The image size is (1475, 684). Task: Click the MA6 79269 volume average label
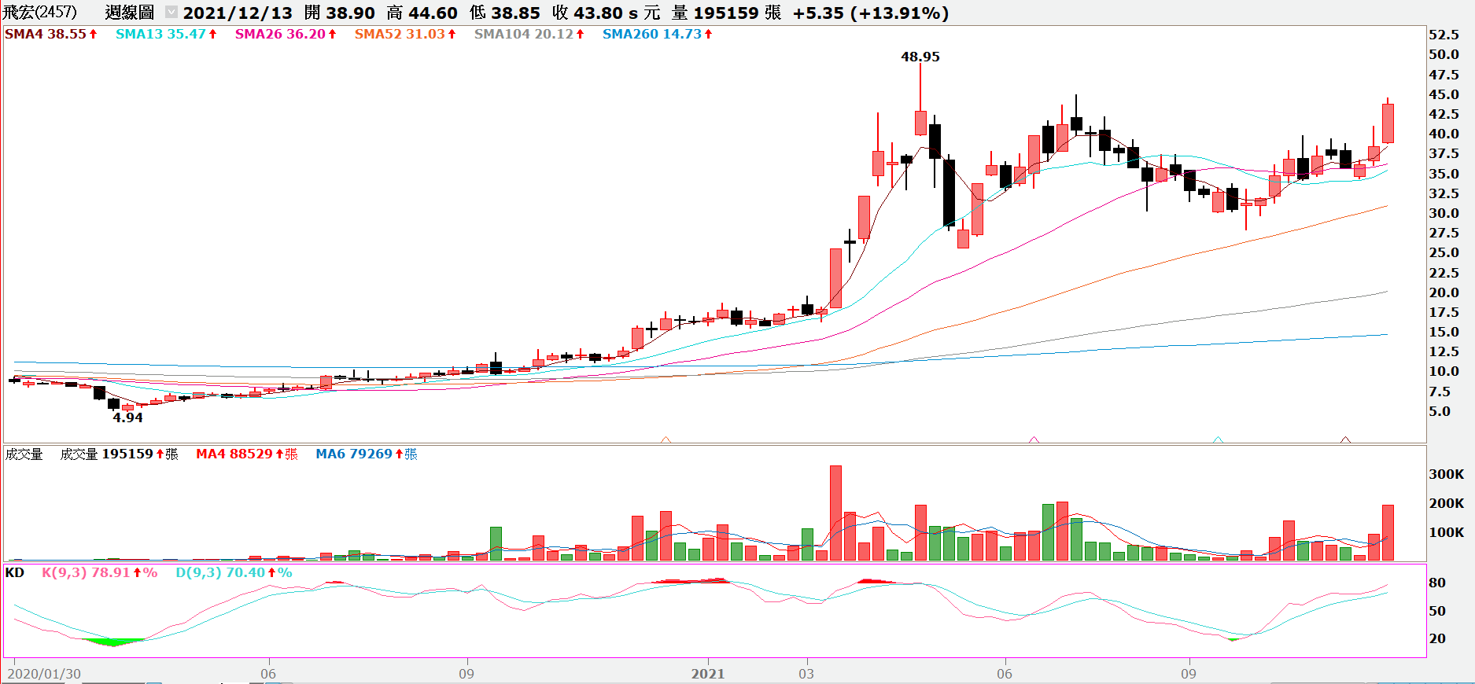tap(353, 454)
